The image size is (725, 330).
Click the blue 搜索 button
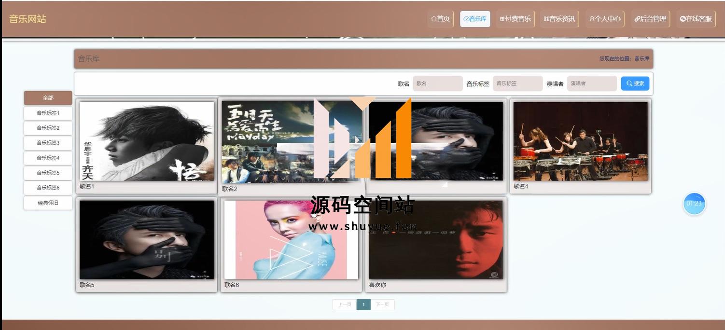635,83
